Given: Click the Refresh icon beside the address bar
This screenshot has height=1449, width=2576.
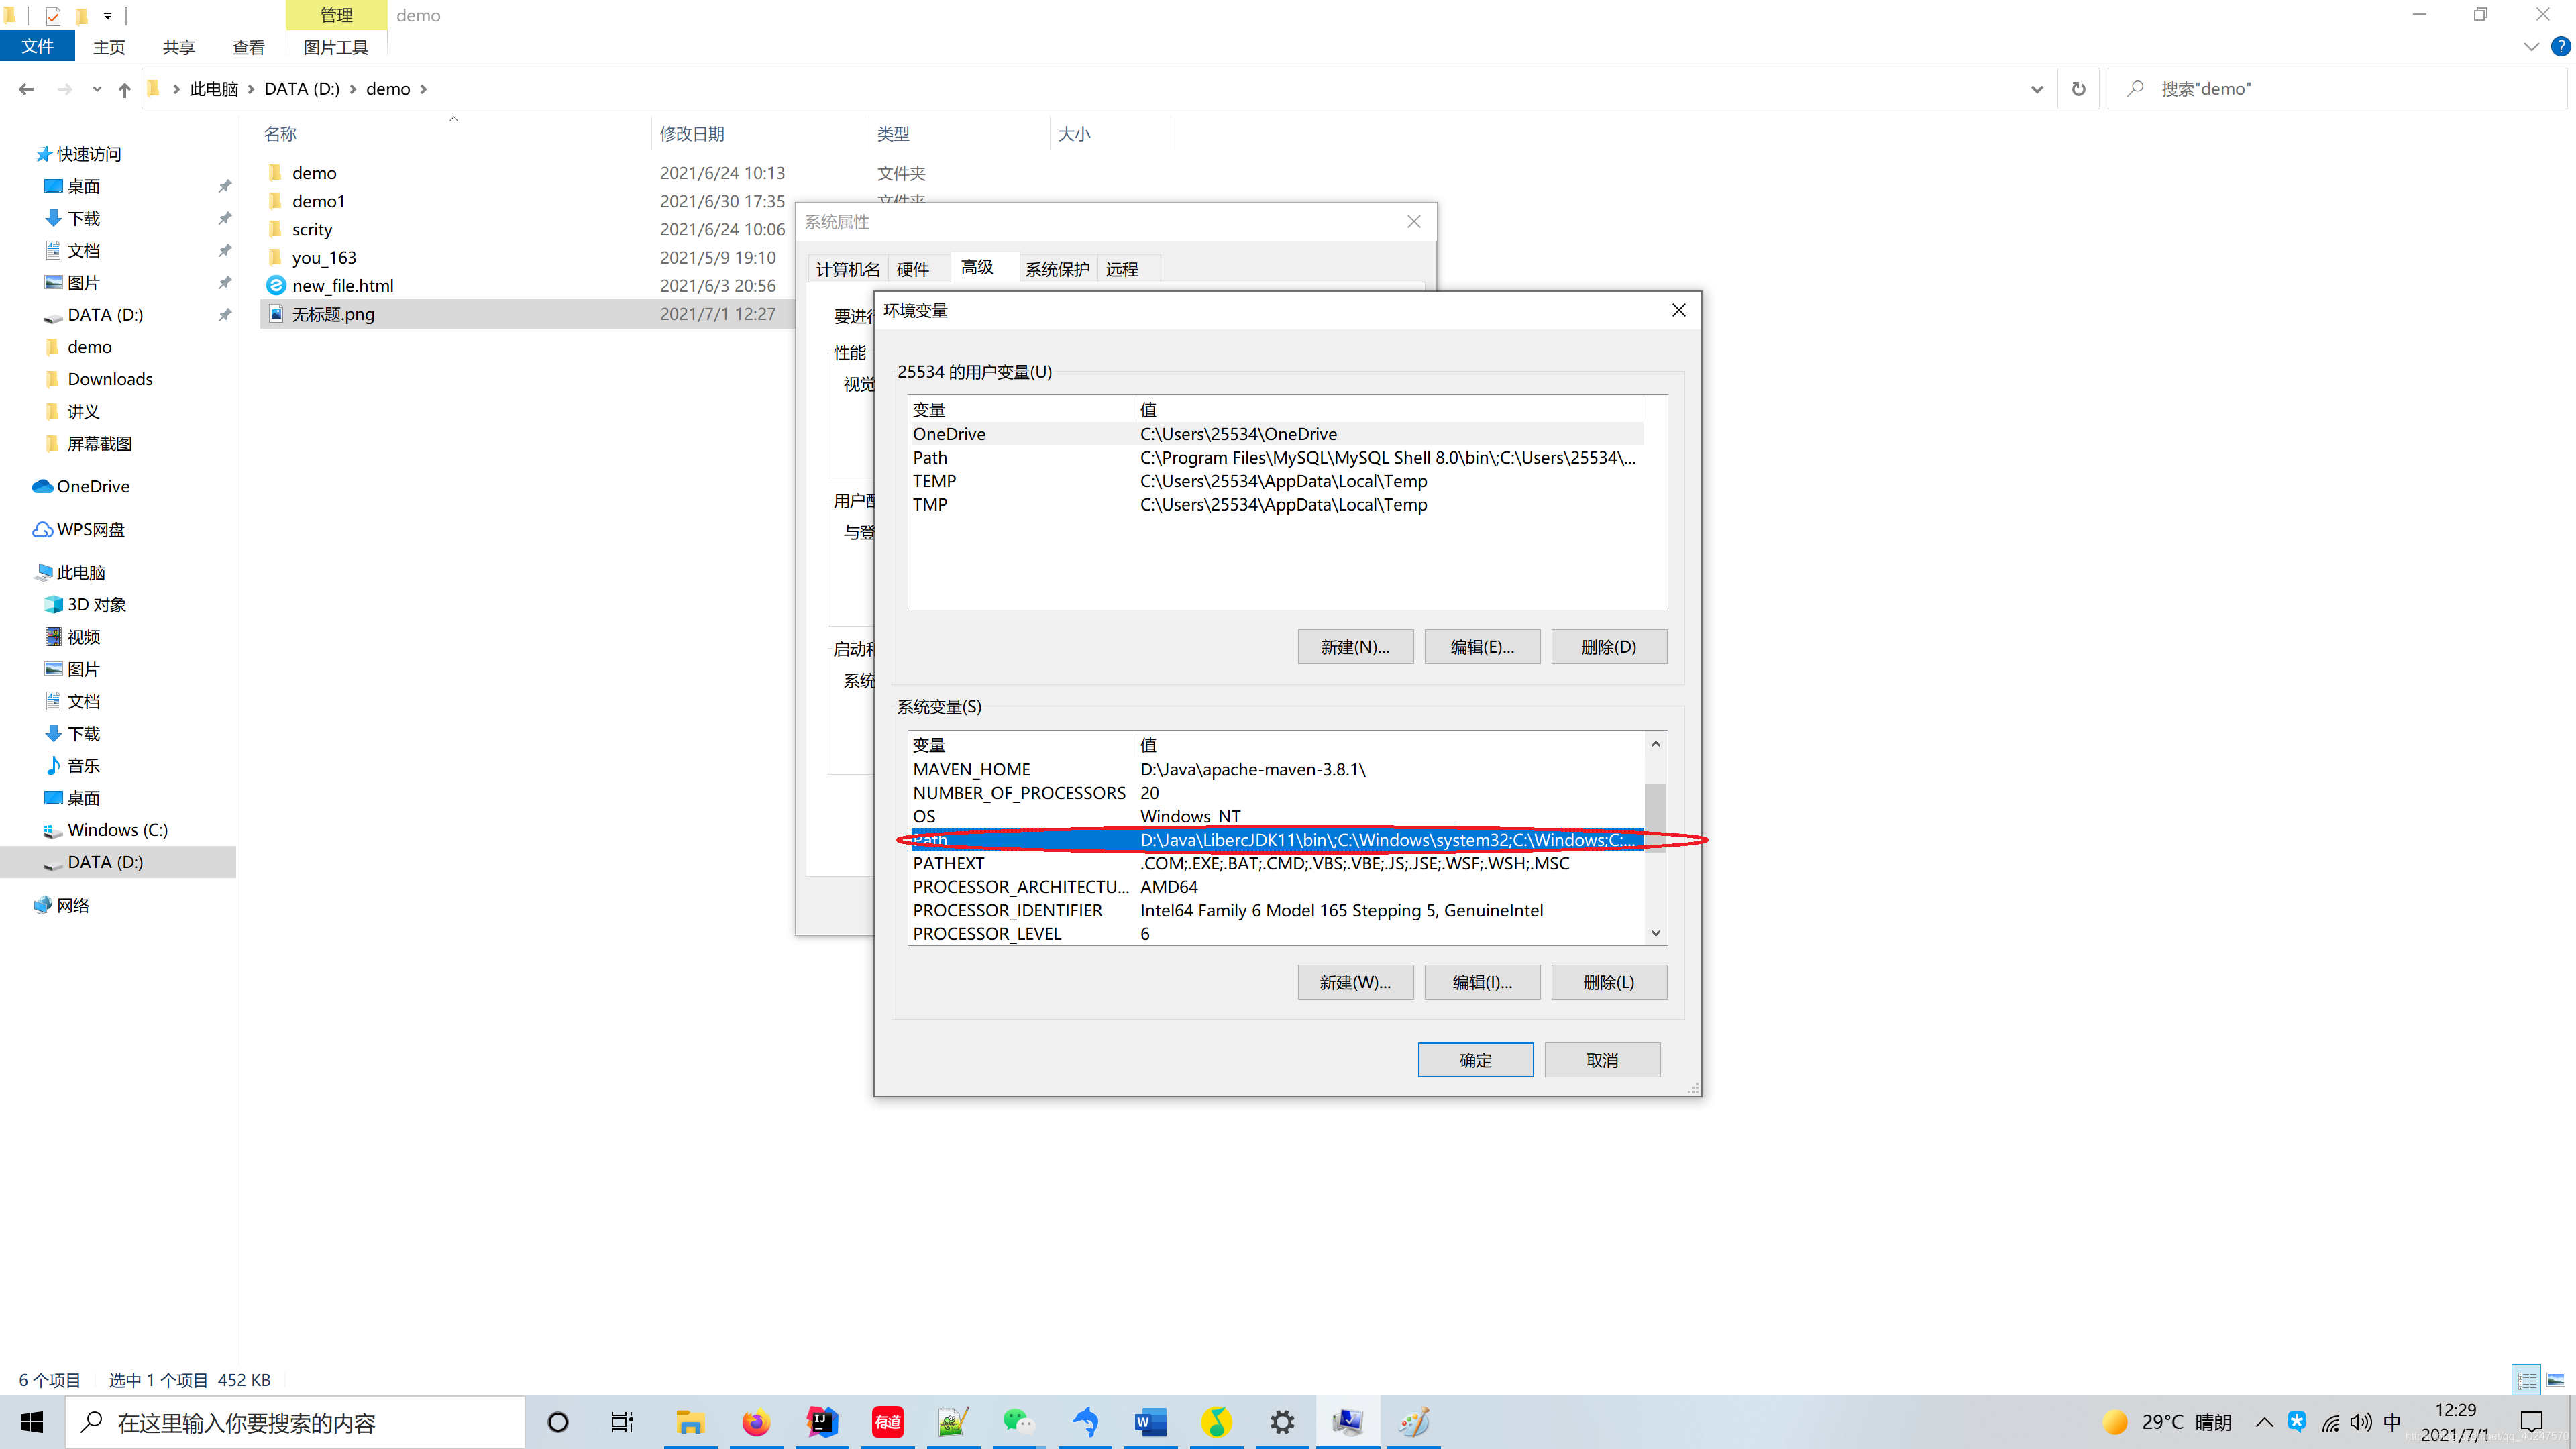Looking at the screenshot, I should (2078, 89).
